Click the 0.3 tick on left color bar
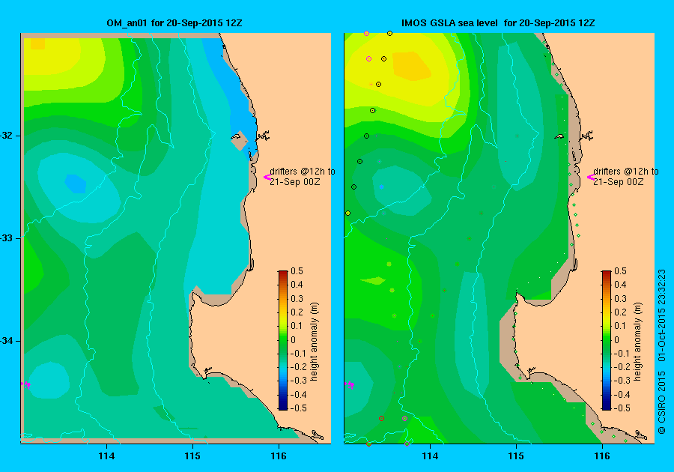The height and width of the screenshot is (472, 674). tap(297, 298)
